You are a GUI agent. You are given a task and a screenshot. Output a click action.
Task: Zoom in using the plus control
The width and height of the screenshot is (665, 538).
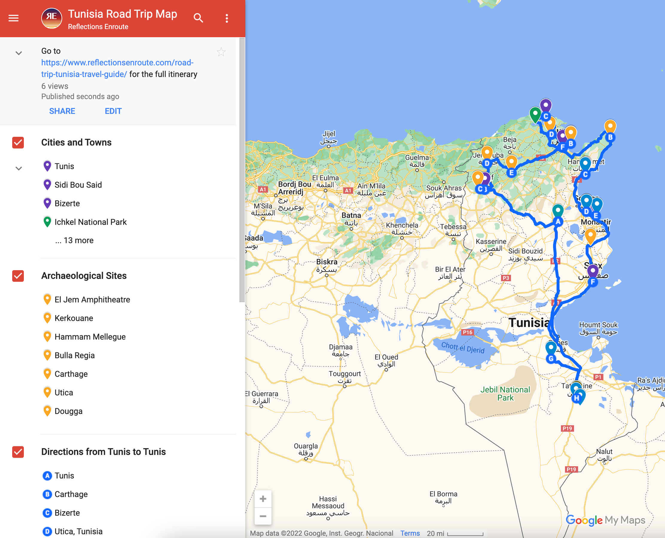263,499
